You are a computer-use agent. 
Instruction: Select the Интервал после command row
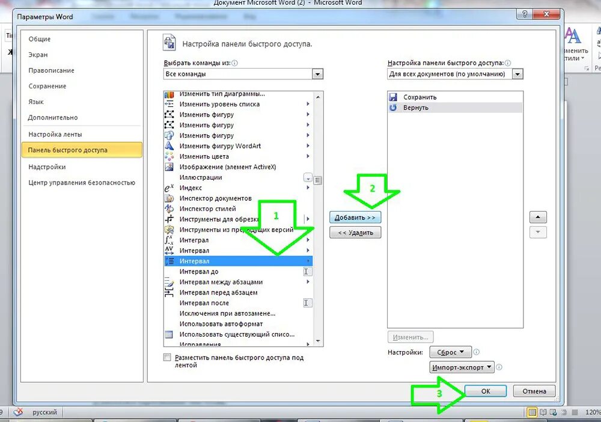coord(238,303)
